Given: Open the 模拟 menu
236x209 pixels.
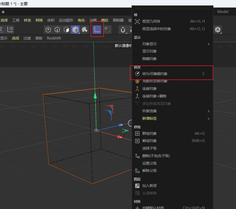Looking at the screenshot, I should (x=105, y=20).
